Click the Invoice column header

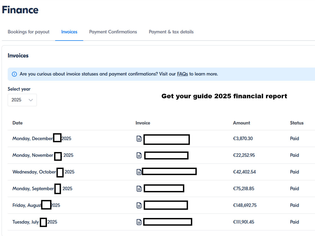pyautogui.click(x=143, y=123)
